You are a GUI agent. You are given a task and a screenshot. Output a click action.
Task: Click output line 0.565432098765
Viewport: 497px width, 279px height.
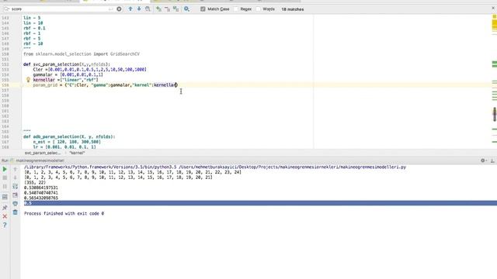(x=41, y=198)
